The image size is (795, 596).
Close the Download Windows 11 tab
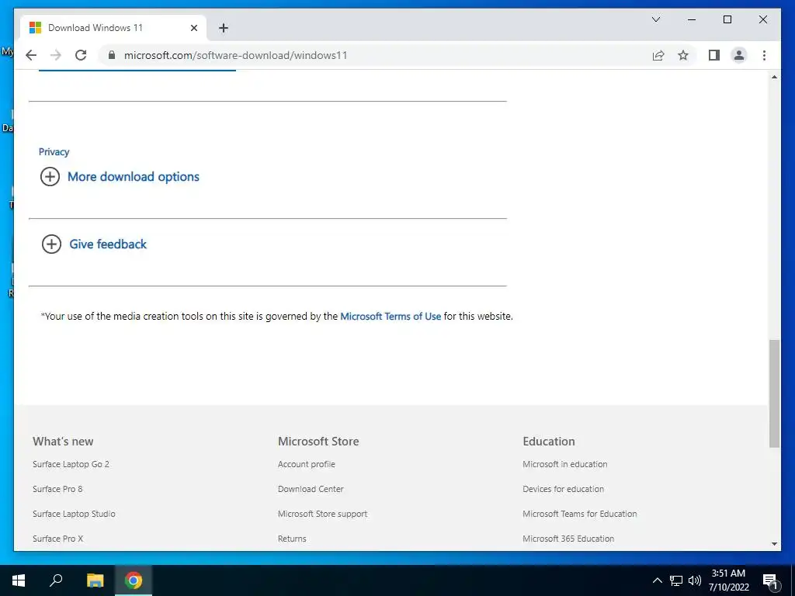pos(193,28)
